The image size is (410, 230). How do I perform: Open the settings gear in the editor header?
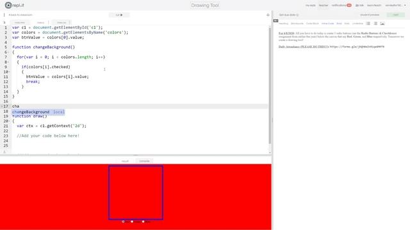pos(268,15)
